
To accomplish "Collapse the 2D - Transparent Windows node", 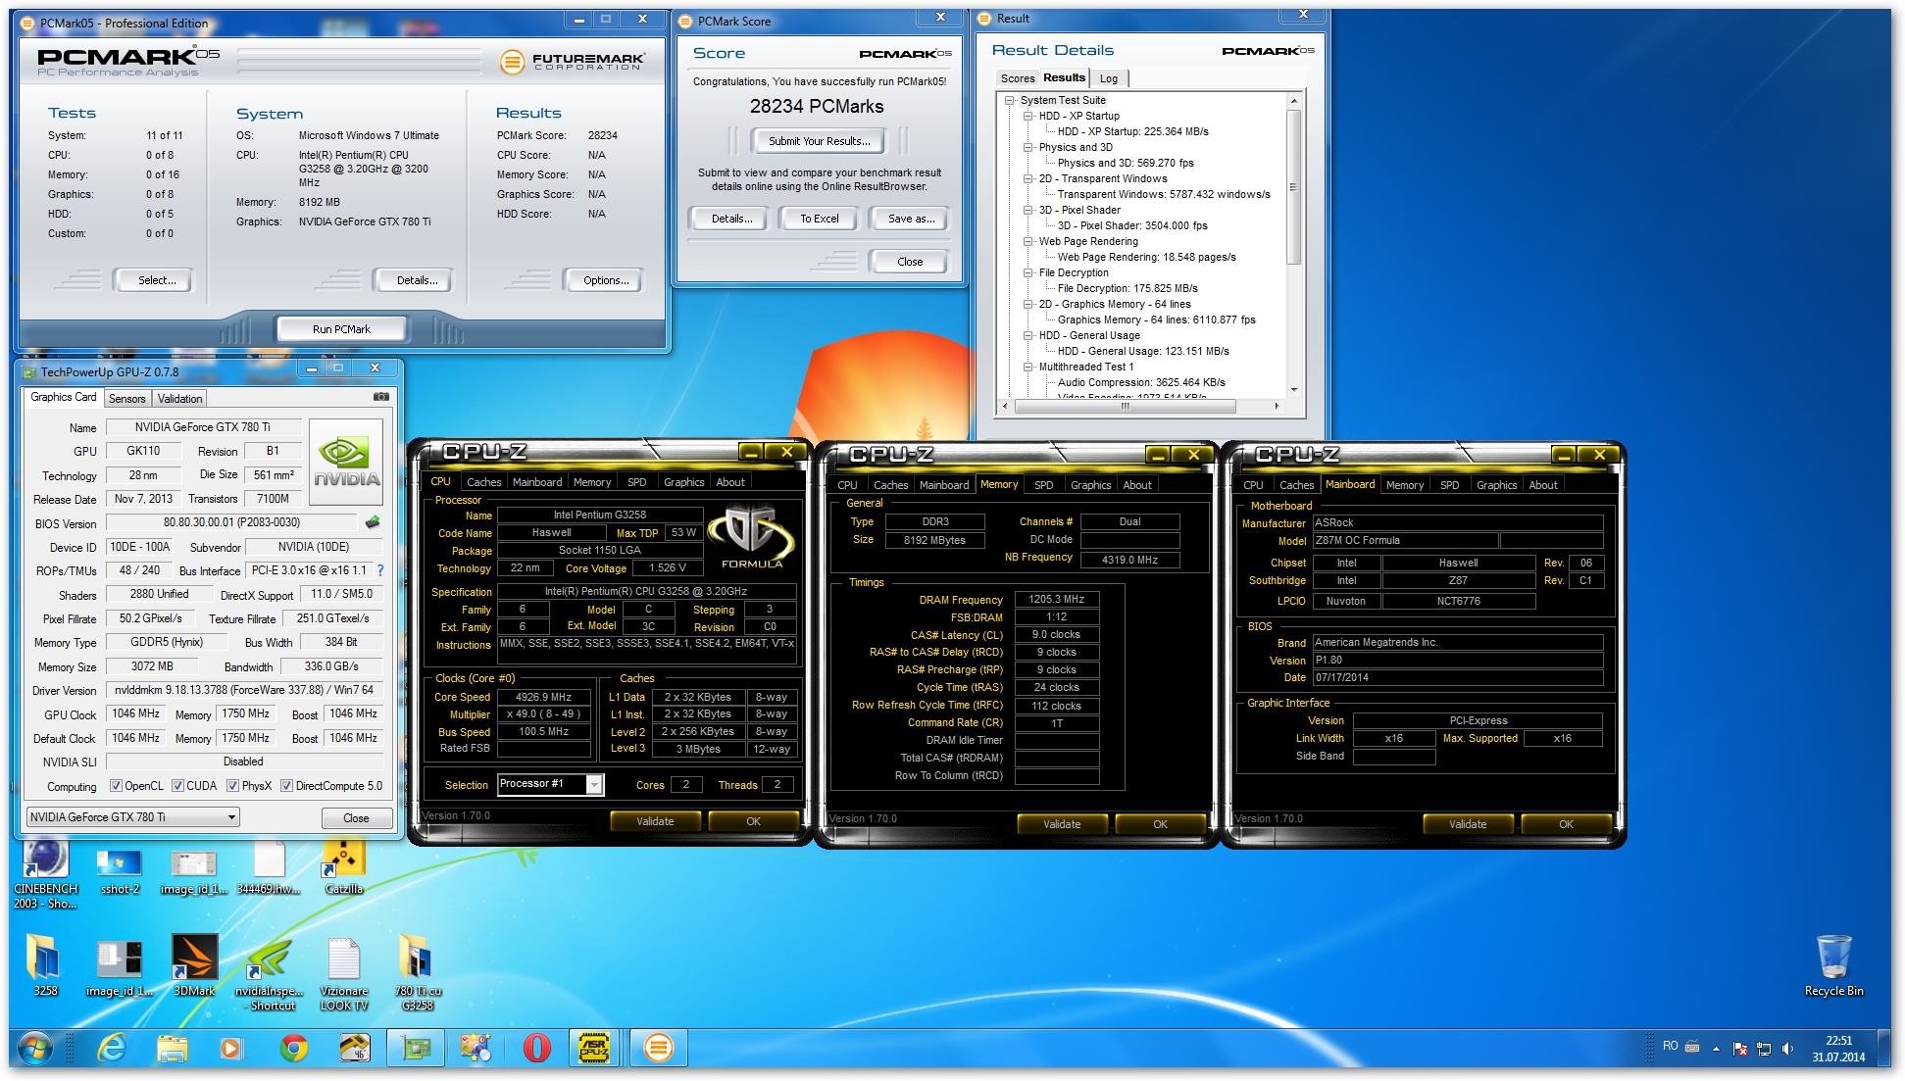I will pos(1028,178).
